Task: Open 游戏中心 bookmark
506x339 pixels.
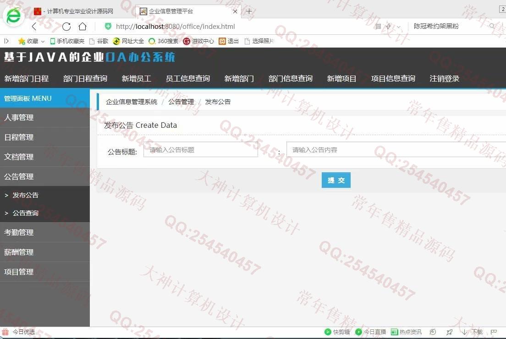Action: coord(198,41)
